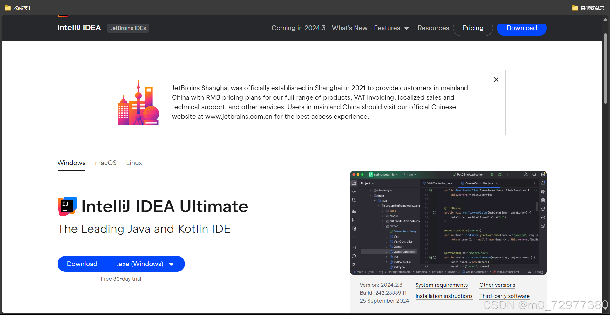Click the IntelliJ IDEA Ultimate product icon
The height and width of the screenshot is (315, 610).
[67, 206]
